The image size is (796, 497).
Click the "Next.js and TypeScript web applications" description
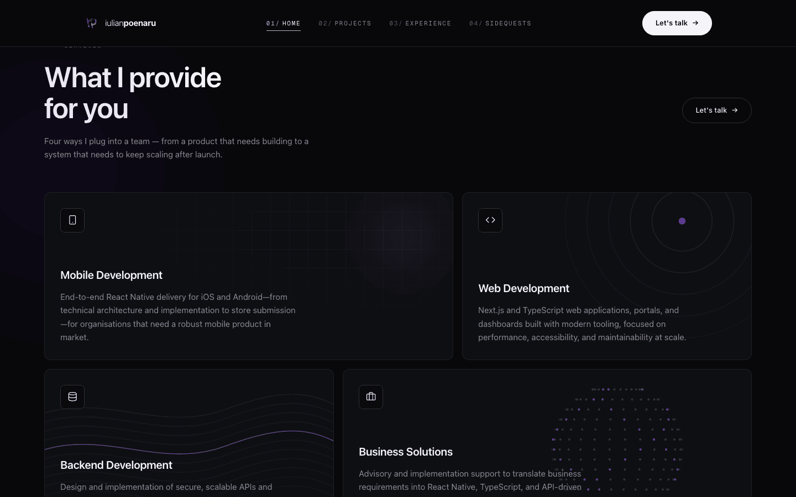click(x=582, y=324)
